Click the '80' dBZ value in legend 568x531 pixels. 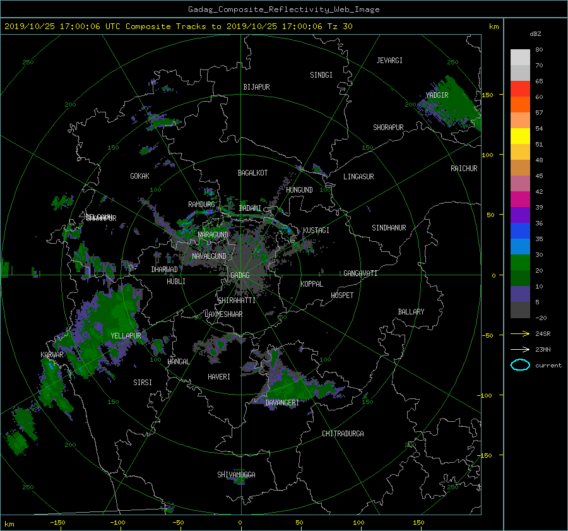(539, 50)
